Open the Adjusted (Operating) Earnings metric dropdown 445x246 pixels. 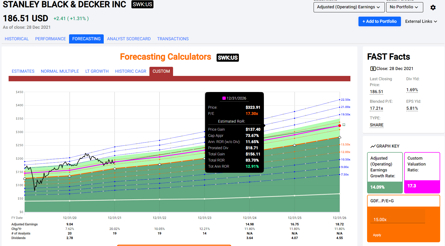pos(349,7)
